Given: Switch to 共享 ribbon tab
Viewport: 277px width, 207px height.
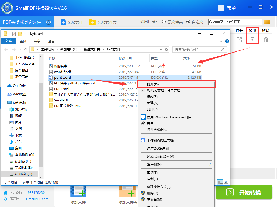Looking at the screenshot, I should (37, 41).
